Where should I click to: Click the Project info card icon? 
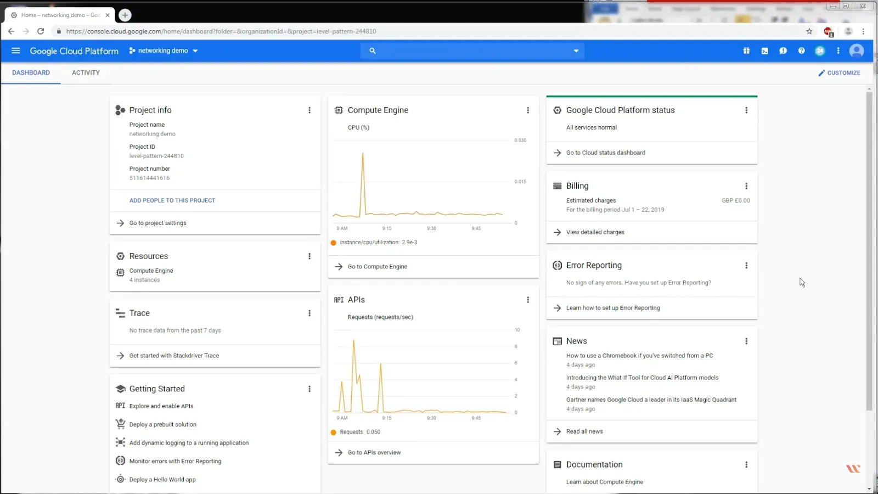point(120,110)
